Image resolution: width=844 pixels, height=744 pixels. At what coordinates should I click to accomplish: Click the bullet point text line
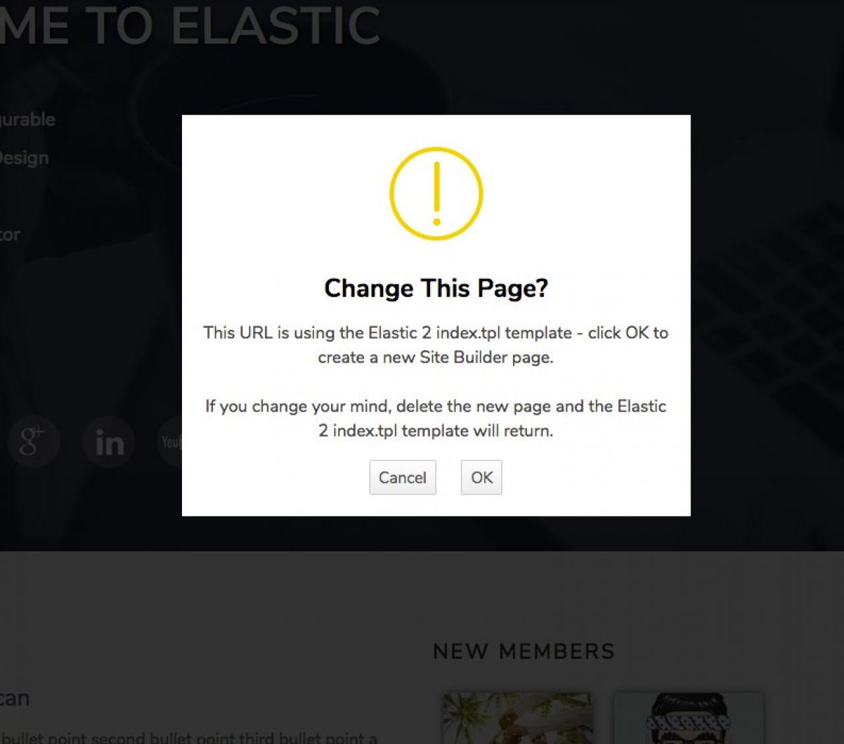point(189,738)
